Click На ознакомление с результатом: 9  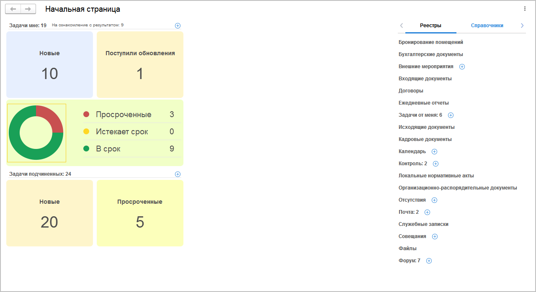pos(88,25)
